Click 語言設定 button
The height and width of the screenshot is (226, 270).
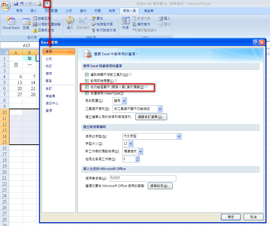(x=160, y=186)
